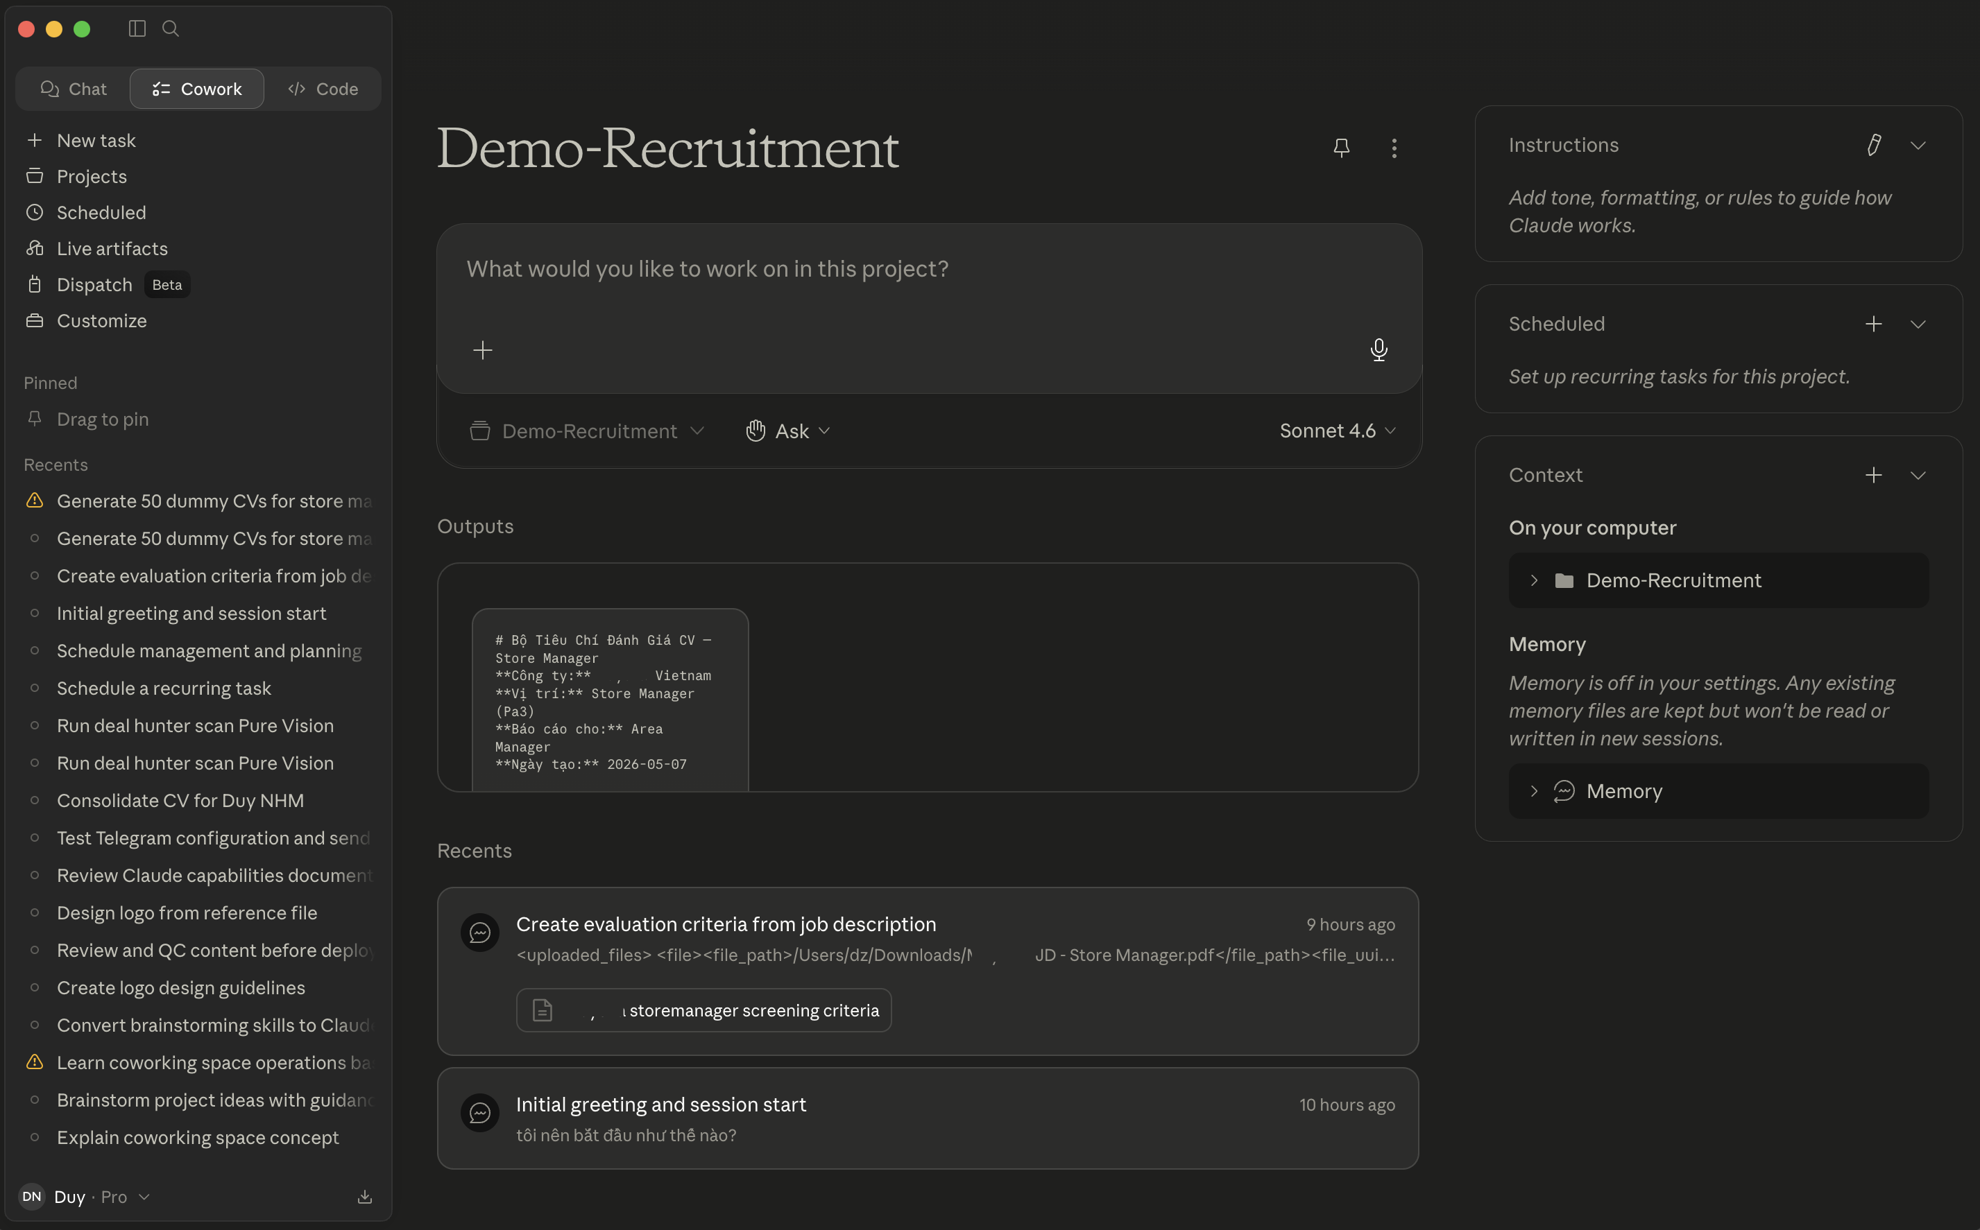Switch to the Chat tab
Image resolution: width=1980 pixels, height=1230 pixels.
coord(74,89)
